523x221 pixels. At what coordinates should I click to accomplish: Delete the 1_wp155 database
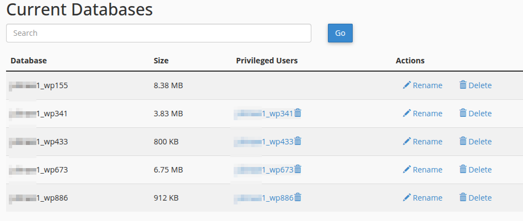tap(475, 85)
